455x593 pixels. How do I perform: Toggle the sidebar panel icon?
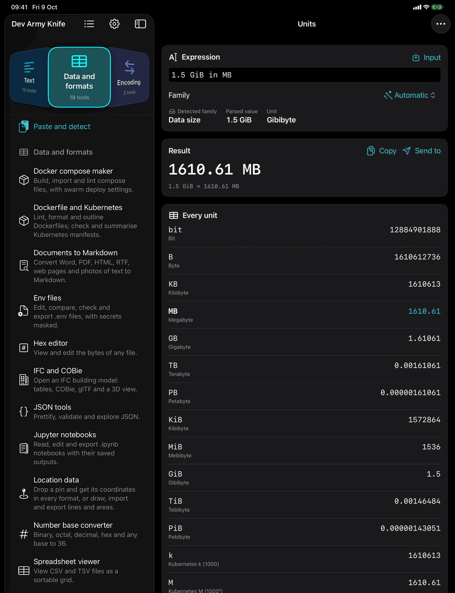pos(140,24)
